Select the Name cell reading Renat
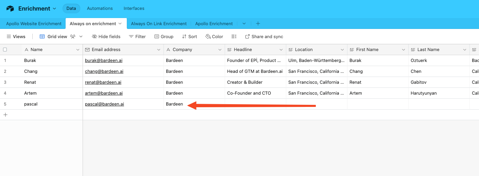 pos(52,82)
